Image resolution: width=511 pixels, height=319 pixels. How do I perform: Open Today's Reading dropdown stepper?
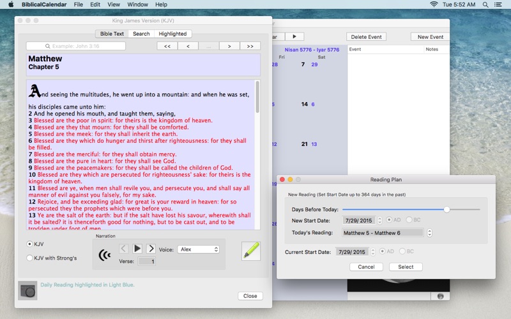[x=429, y=233]
